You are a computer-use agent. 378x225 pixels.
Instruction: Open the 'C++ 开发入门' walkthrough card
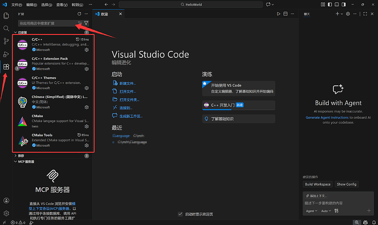(x=239, y=105)
